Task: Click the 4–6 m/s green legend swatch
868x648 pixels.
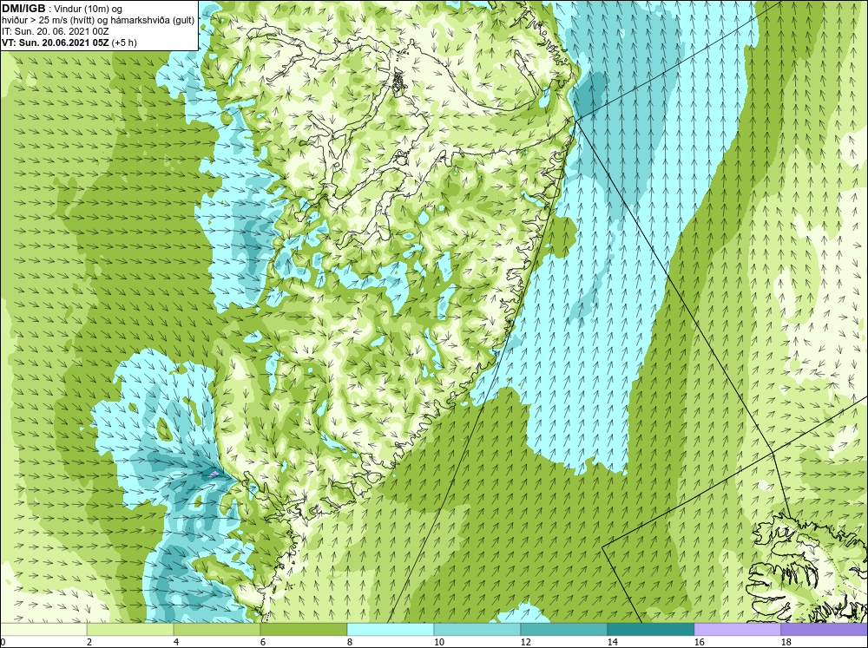Action: coord(217,630)
